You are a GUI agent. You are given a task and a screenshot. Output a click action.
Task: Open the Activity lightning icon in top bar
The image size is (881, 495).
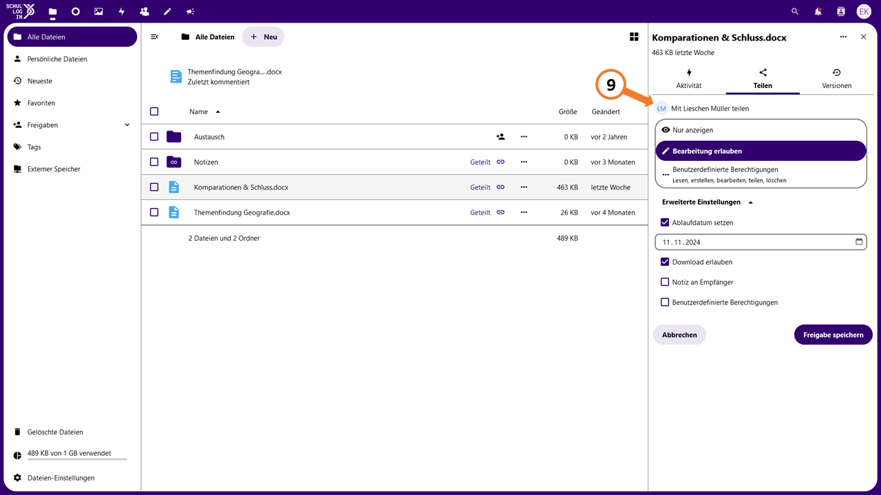(121, 12)
